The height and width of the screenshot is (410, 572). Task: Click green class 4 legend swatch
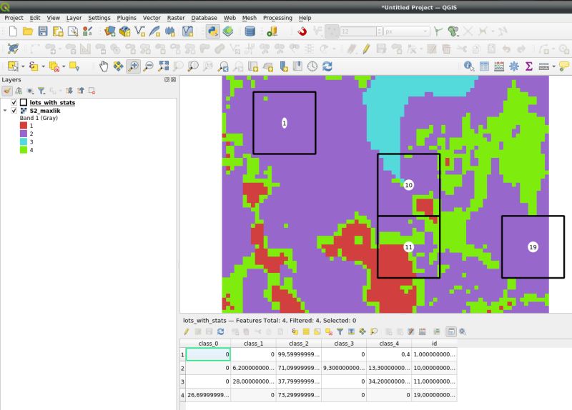[x=24, y=150]
